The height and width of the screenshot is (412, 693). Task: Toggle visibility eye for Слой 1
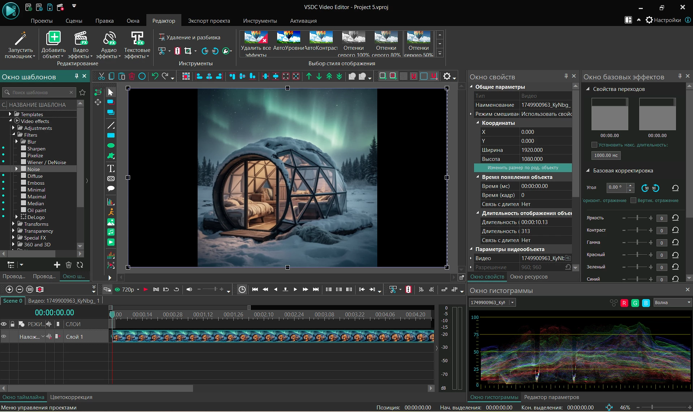[x=4, y=337]
